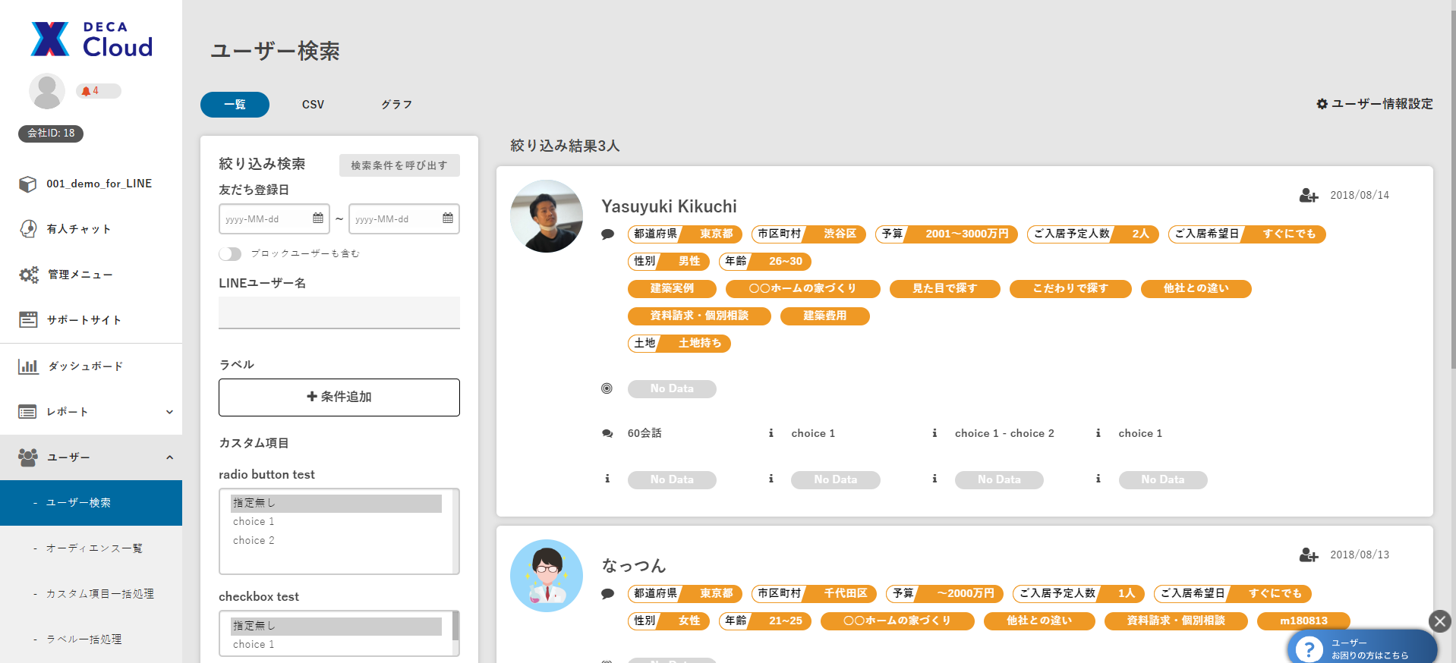Click 検索条件を呼び出す button
The height and width of the screenshot is (663, 1456).
tap(399, 165)
